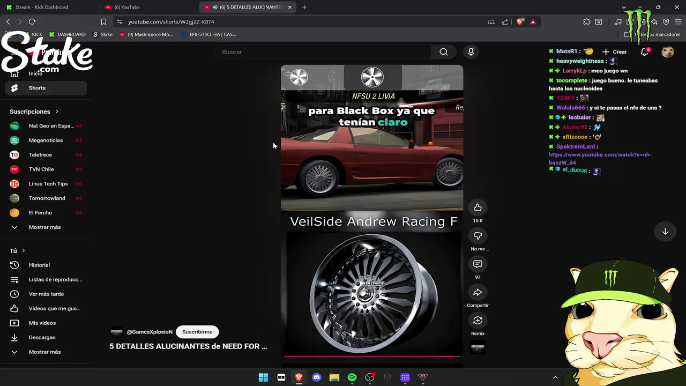Open the DASHBOARD bookmark
The image size is (686, 386).
[x=67, y=34]
